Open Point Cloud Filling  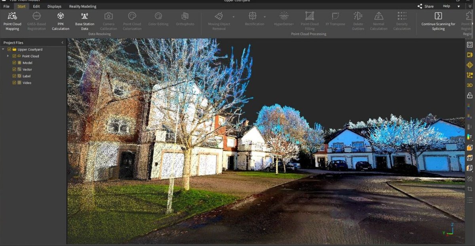tap(310, 21)
